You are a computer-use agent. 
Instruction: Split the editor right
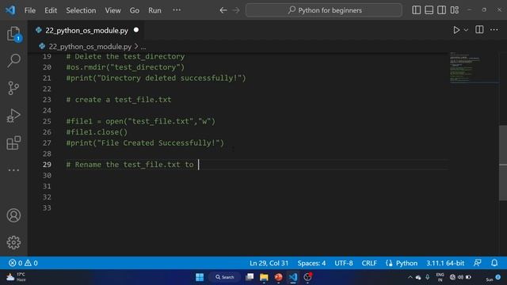tap(479, 30)
